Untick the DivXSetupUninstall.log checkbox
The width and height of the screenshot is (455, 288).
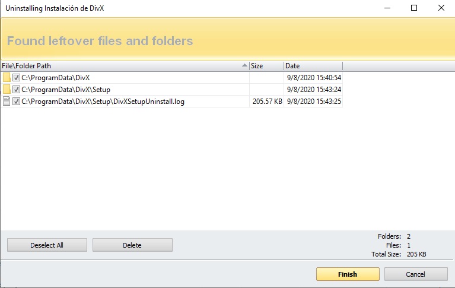(17, 102)
